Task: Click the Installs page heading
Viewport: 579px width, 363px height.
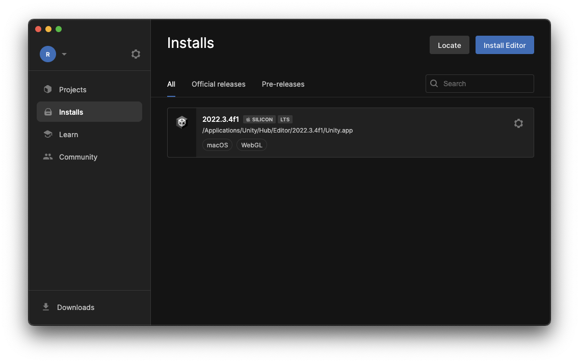Action: (191, 43)
